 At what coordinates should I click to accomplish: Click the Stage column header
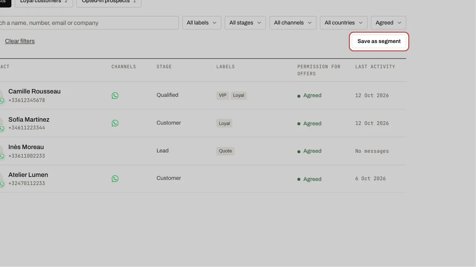164,67
